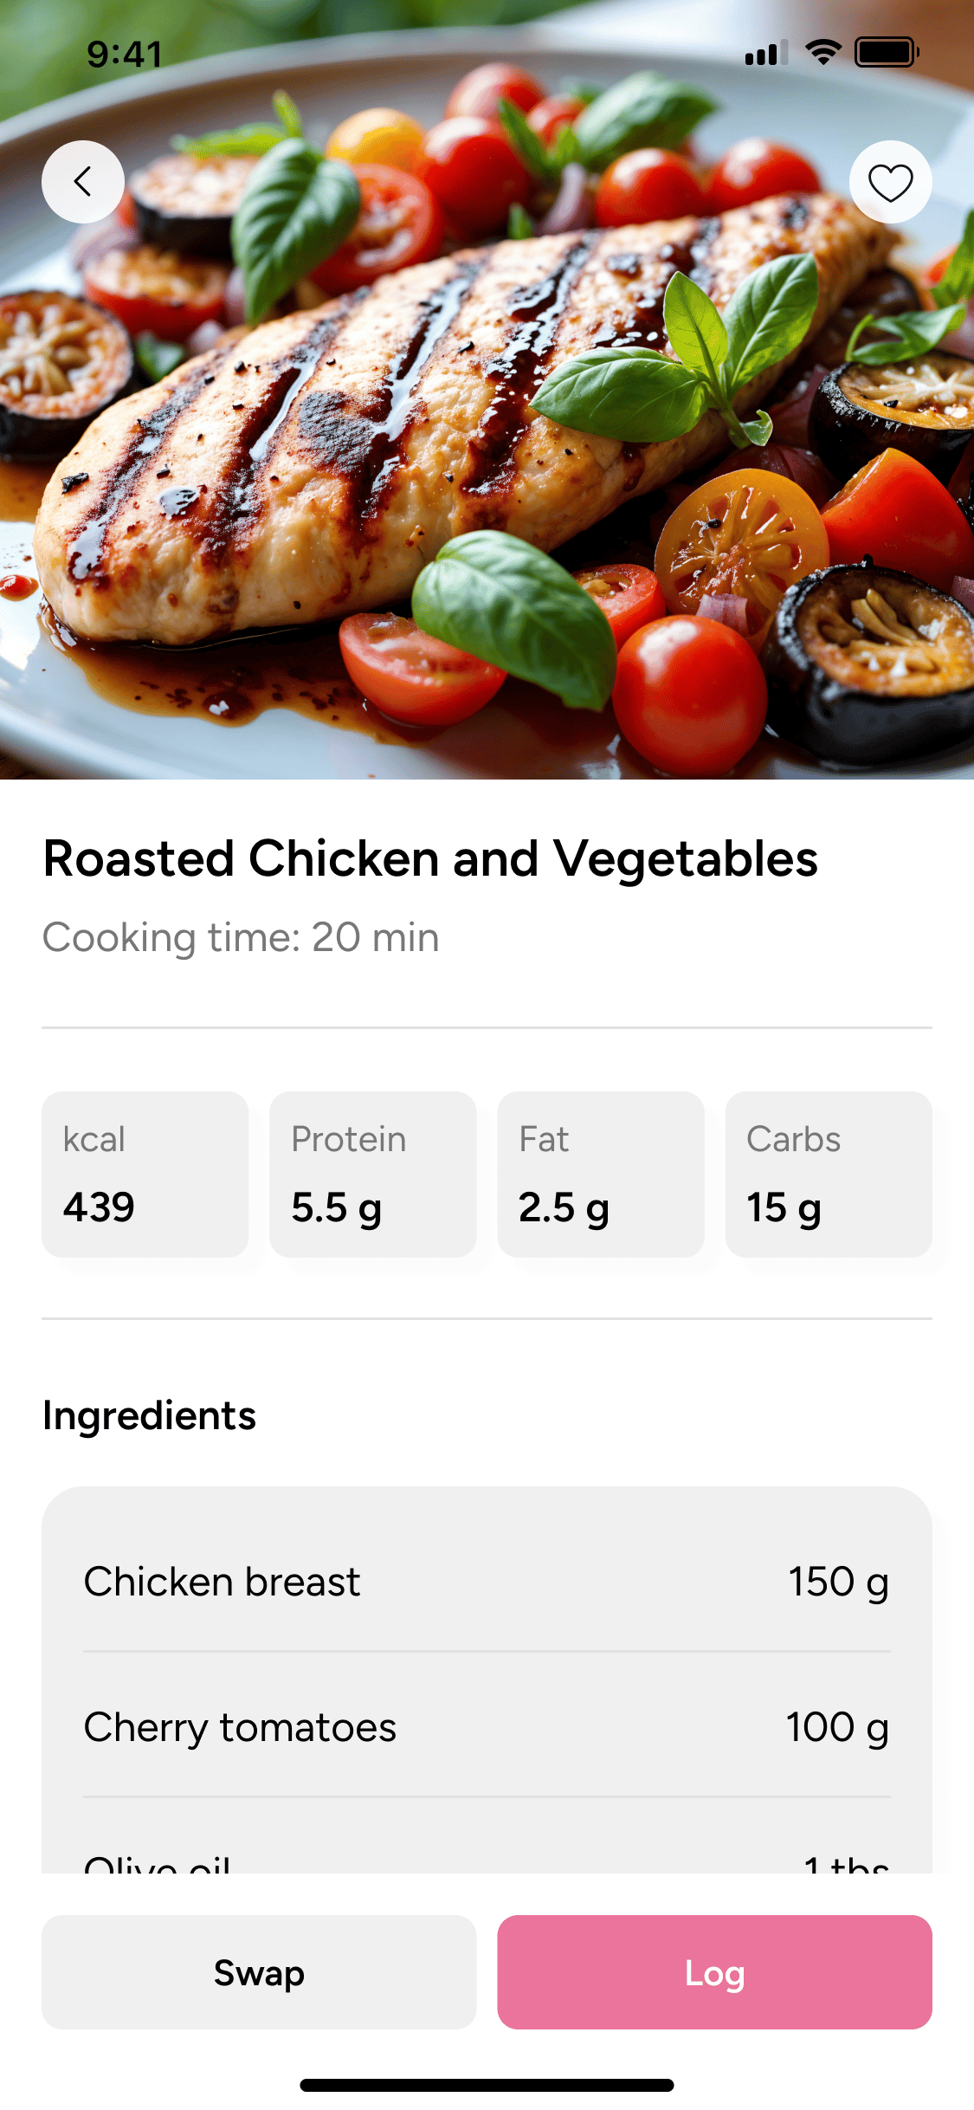Tap the Ingredients section heading
Image resolution: width=974 pixels, height=2110 pixels.
tap(149, 1416)
